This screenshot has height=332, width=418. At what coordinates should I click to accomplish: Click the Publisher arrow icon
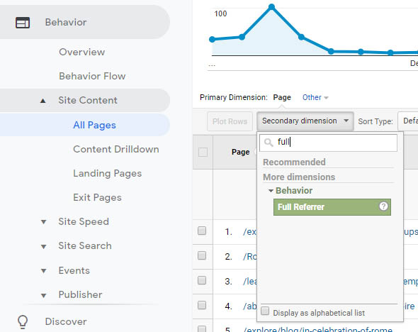pos(43,295)
